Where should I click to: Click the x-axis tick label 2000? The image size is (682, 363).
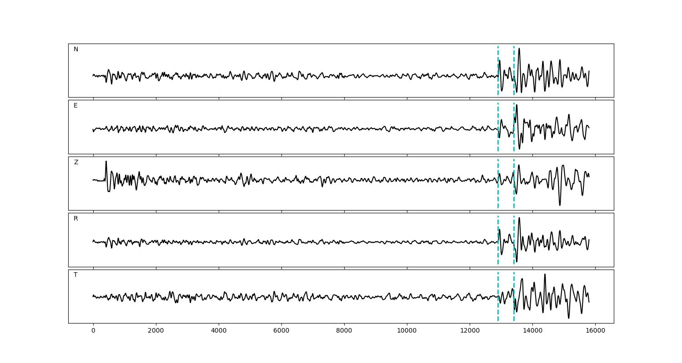[x=156, y=331]
